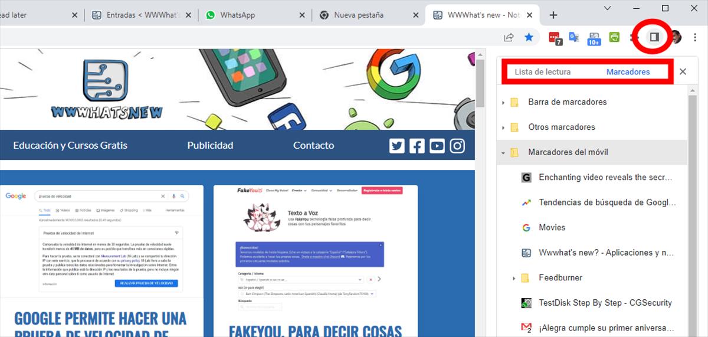The width and height of the screenshot is (708, 337).
Task: Open the Publicidad navigation link
Action: click(210, 145)
